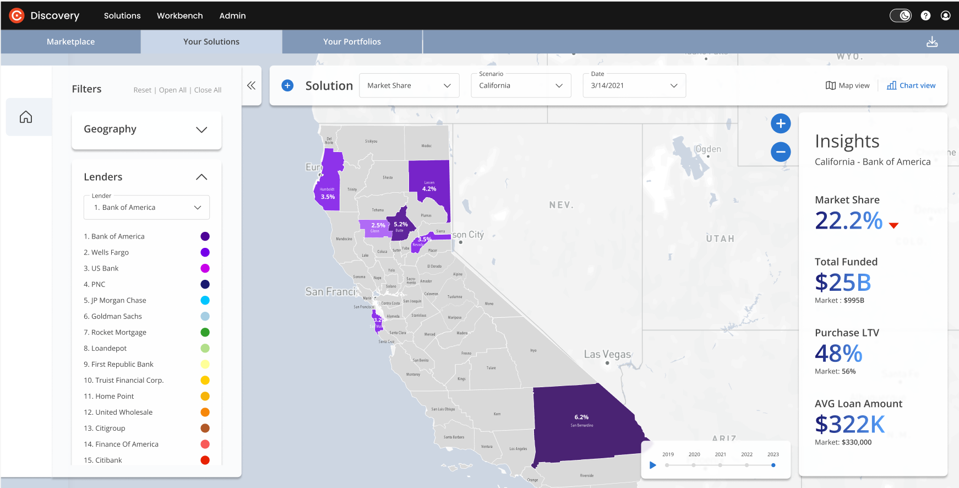Image resolution: width=959 pixels, height=488 pixels.
Task: Jump to 2021 on timeline
Action: click(720, 465)
